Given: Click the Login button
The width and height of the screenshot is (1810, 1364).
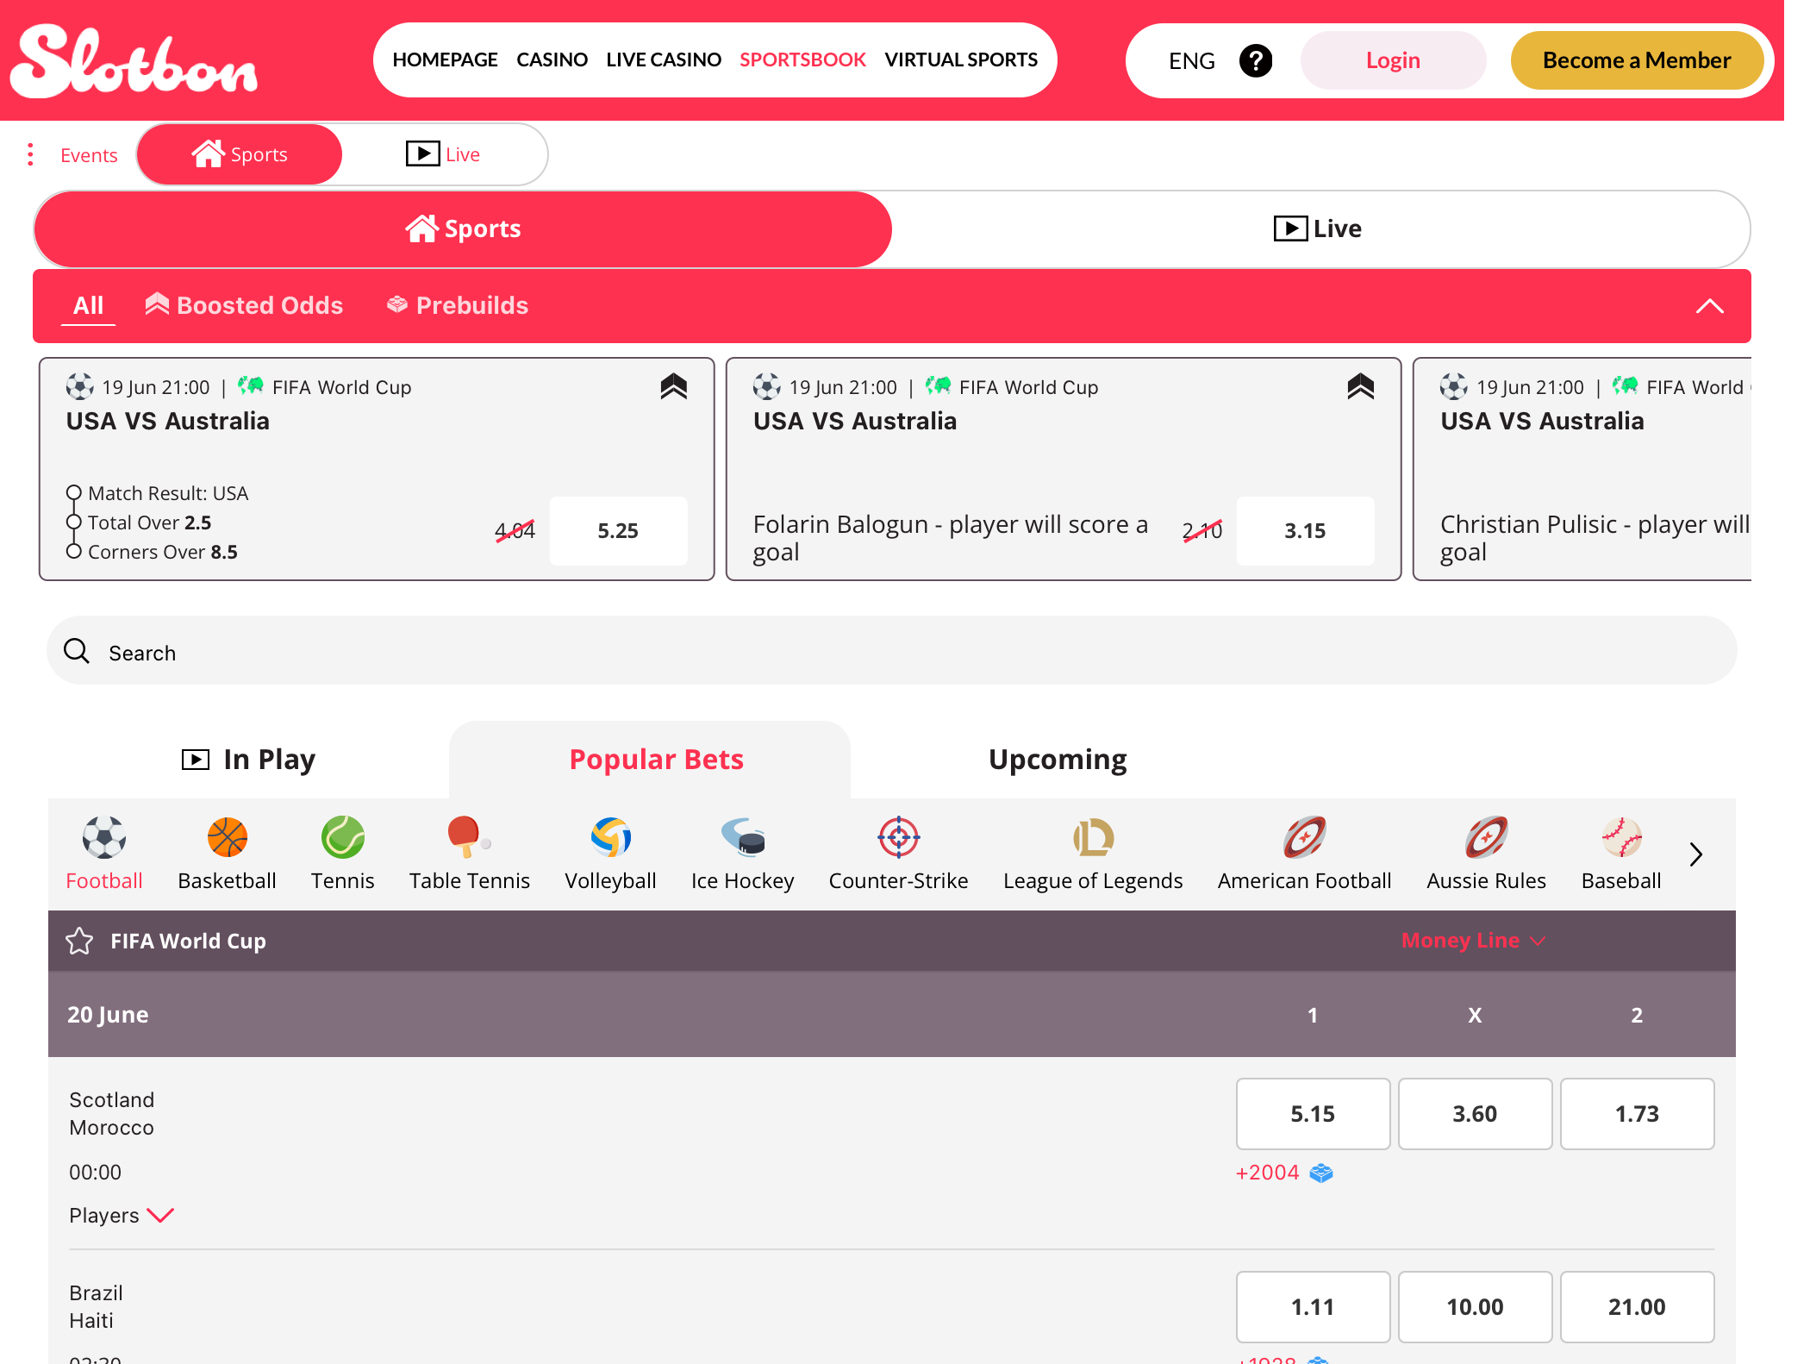Looking at the screenshot, I should coord(1393,60).
